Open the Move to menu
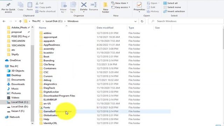 (63, 7)
